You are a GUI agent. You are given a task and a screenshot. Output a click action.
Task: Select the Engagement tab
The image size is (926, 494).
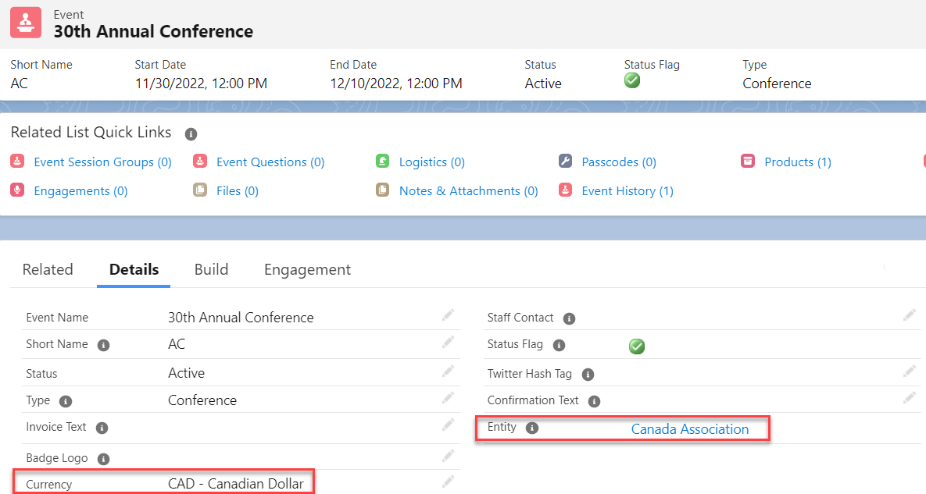click(307, 270)
